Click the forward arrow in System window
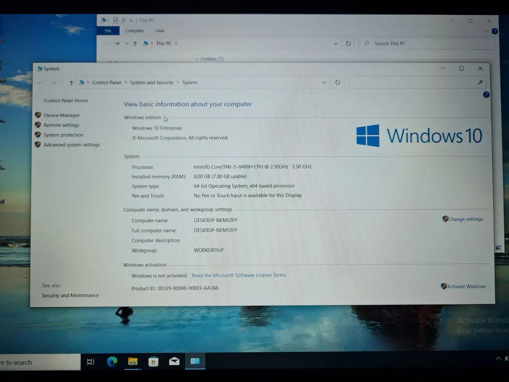The height and width of the screenshot is (382, 509). 53,83
